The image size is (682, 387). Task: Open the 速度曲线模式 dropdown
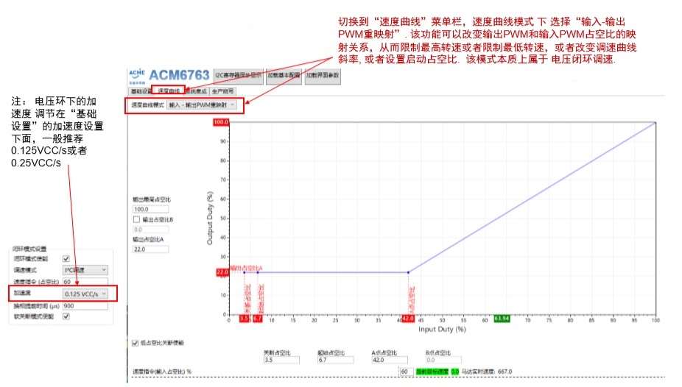coord(204,105)
